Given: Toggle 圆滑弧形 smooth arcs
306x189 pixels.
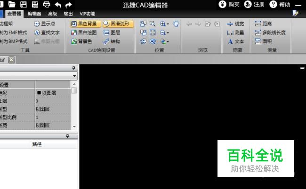Looking at the screenshot, I should 118,24.
